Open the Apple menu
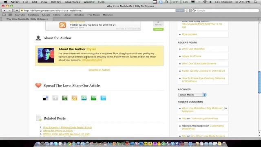Screen dimensions: 261x147 click(5, 2)
